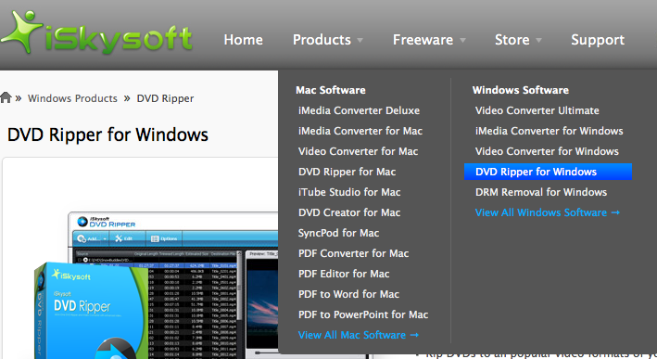Image resolution: width=657 pixels, height=359 pixels.
Task: Select DRM Removal for Windows
Action: (x=541, y=192)
